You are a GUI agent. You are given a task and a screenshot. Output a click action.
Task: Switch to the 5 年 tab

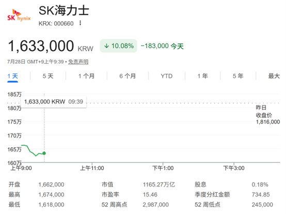238,76
